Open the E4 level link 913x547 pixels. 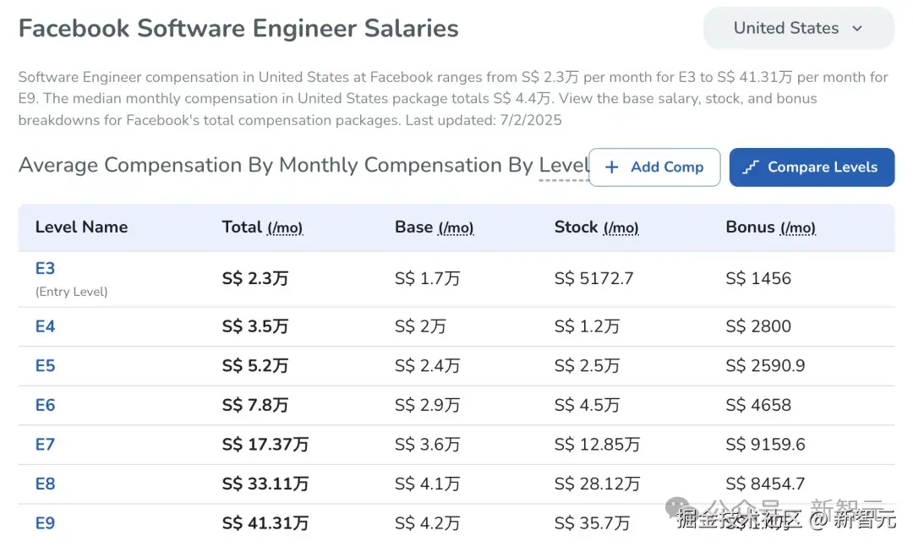point(45,326)
